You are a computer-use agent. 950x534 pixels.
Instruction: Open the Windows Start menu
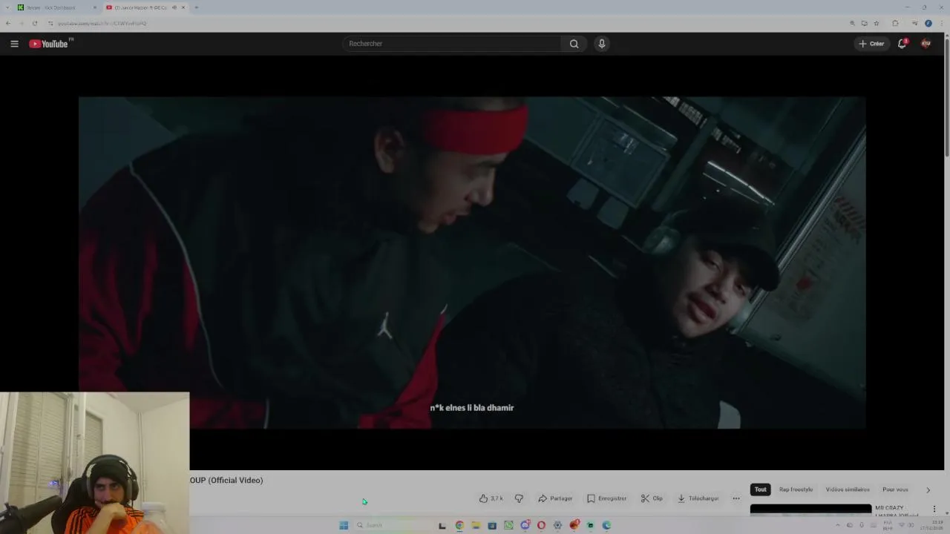(x=344, y=525)
